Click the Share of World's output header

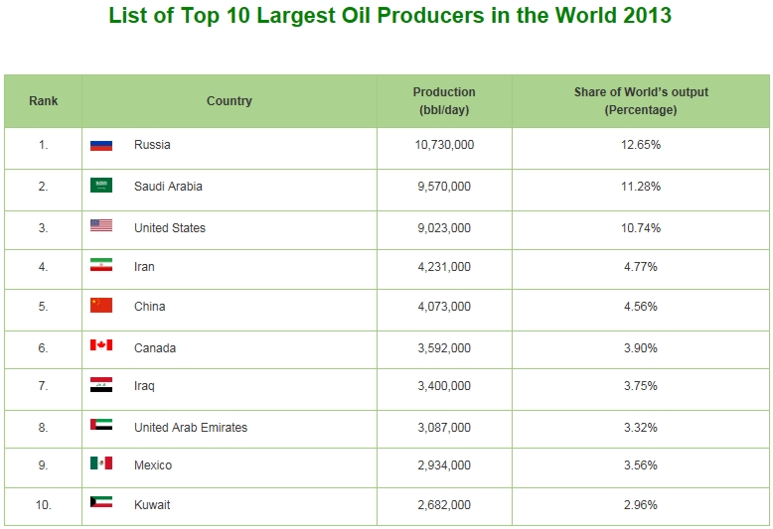point(641,101)
